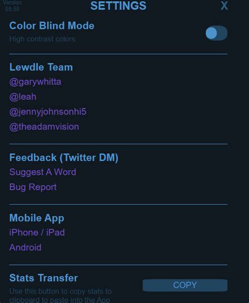Open the Bug Report link
Viewport: 249px width, 303px height.
pyautogui.click(x=33, y=187)
